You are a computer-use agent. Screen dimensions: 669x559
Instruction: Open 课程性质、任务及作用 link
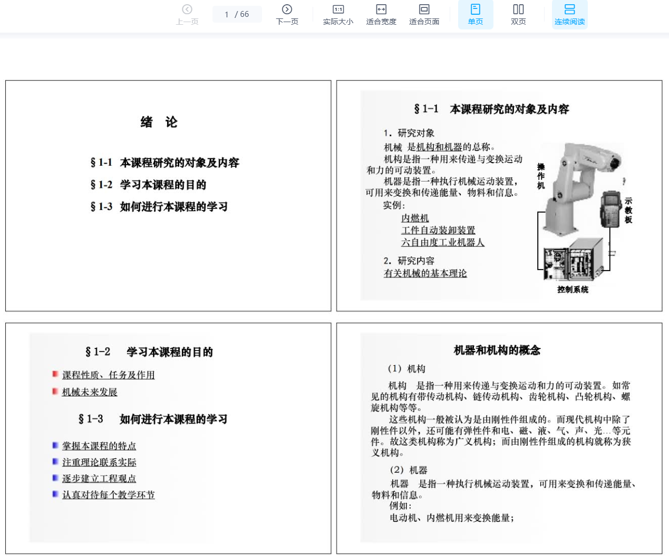click(x=108, y=375)
